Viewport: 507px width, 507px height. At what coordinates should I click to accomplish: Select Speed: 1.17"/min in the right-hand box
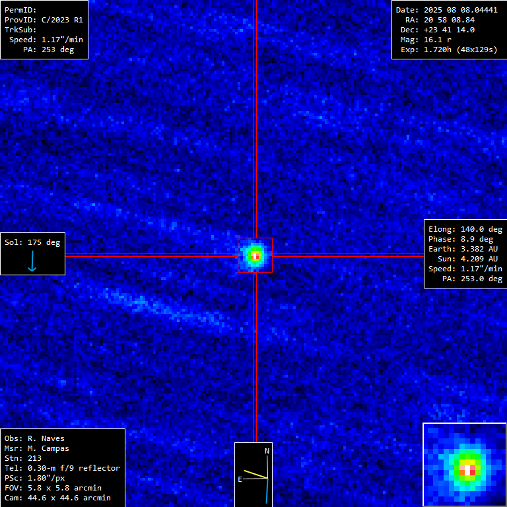click(465, 269)
